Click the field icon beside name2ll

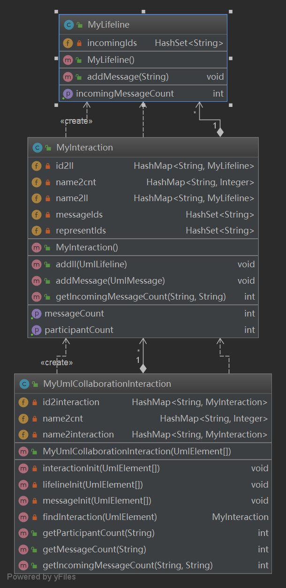tap(36, 198)
